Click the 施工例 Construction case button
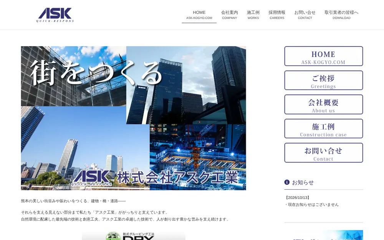The height and width of the screenshot is (240, 384). (x=323, y=129)
